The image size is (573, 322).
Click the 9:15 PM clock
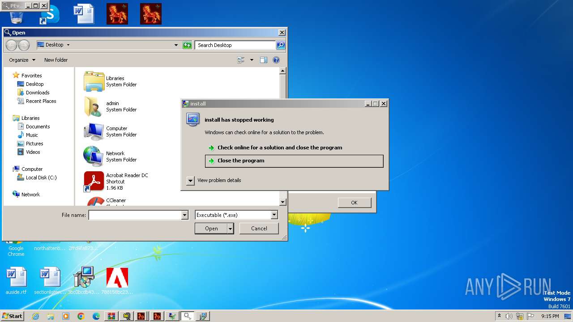pos(550,316)
